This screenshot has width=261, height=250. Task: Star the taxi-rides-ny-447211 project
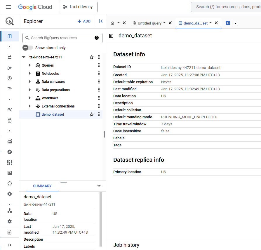[x=92, y=57]
